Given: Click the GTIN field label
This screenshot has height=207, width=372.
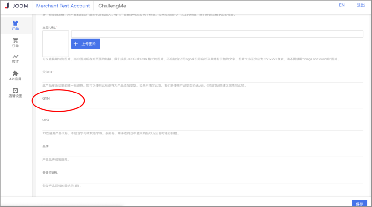Looking at the screenshot, I should 46,98.
